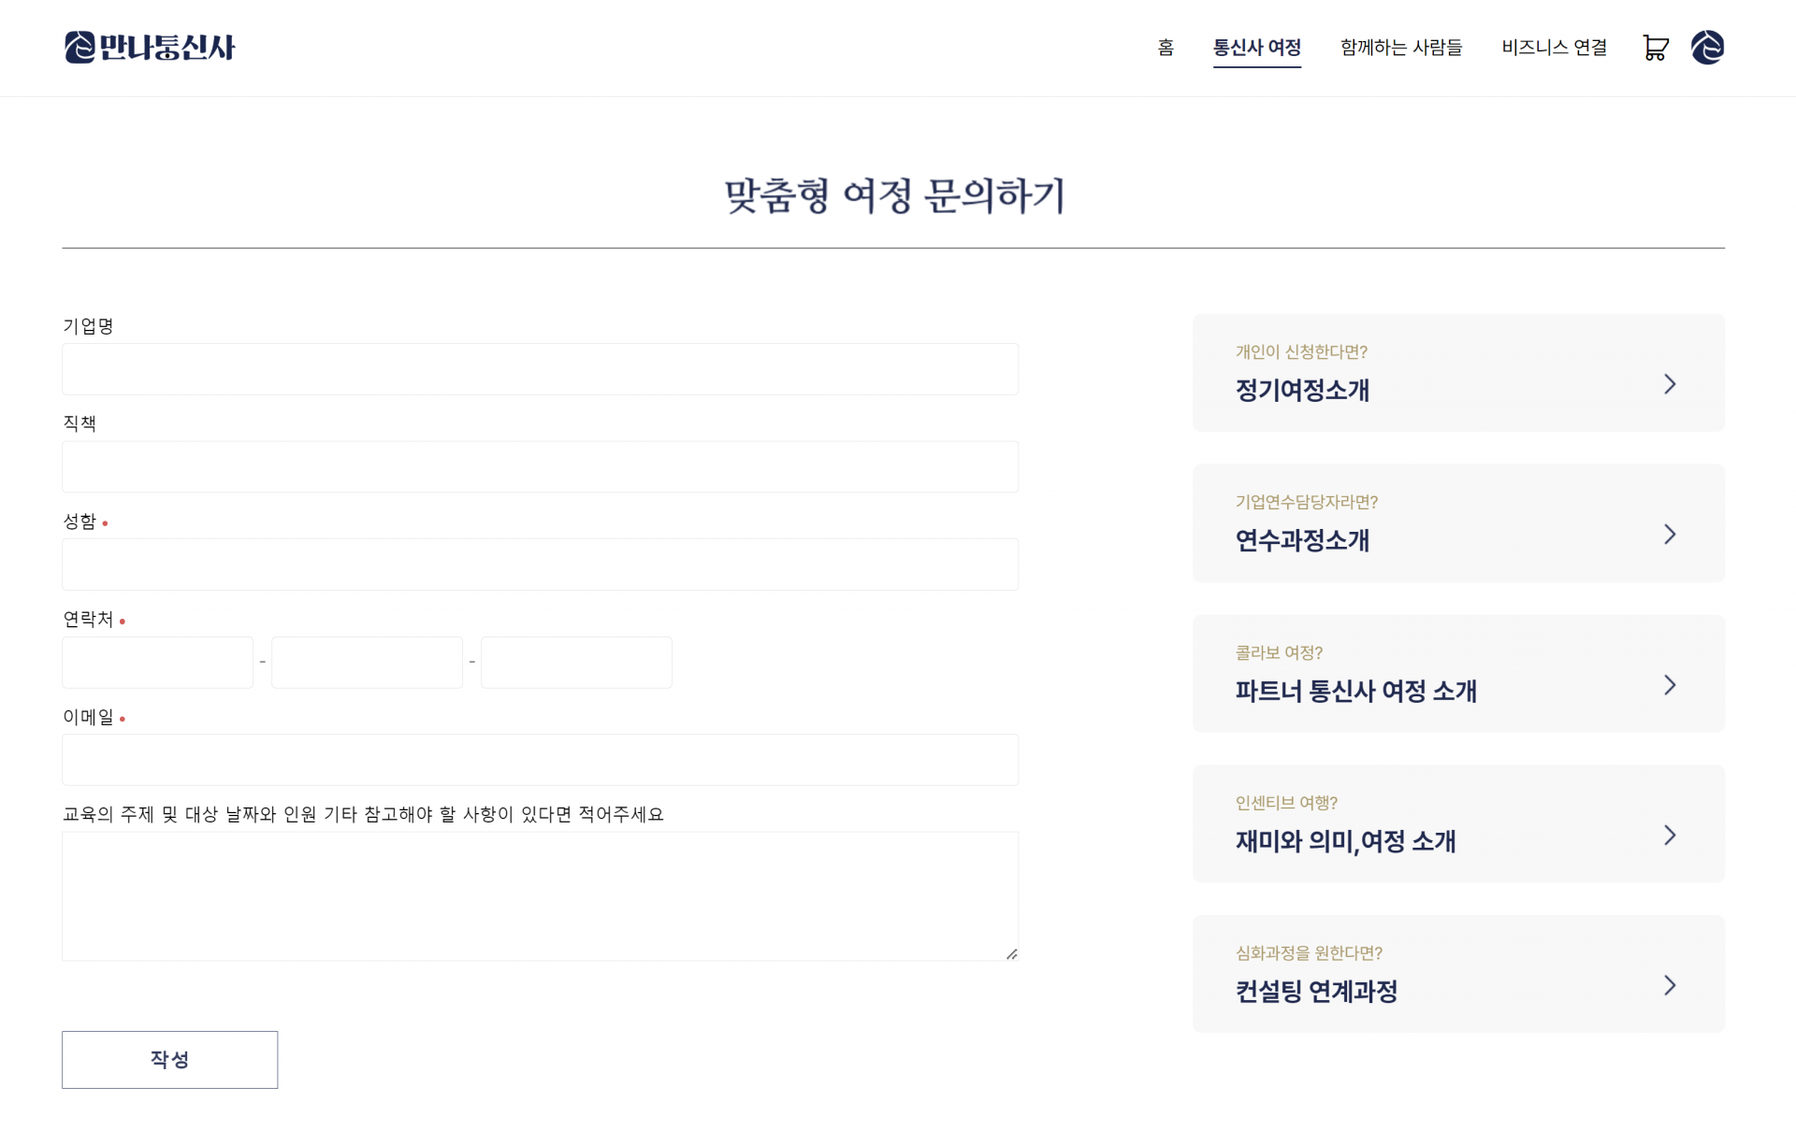This screenshot has height=1144, width=1796.
Task: Click into the 직책 text field
Action: click(540, 466)
